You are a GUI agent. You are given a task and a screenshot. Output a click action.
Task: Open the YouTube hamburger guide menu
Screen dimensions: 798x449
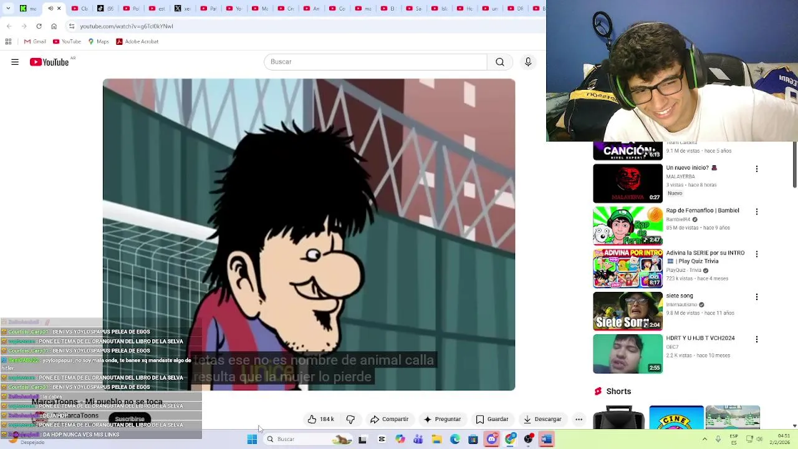point(15,62)
